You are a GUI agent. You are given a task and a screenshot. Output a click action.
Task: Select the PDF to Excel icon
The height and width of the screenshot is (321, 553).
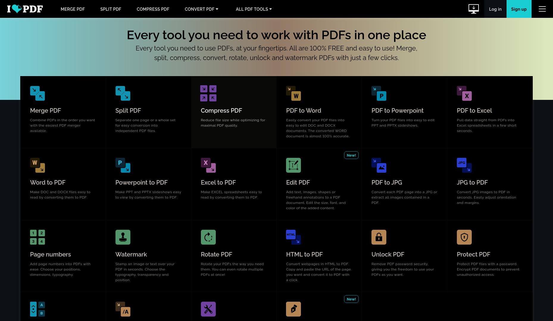coord(464,93)
